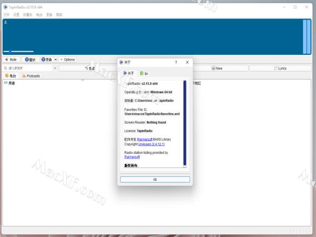Click the blue round button right of Mute
316x237 pixels.
[30, 60]
